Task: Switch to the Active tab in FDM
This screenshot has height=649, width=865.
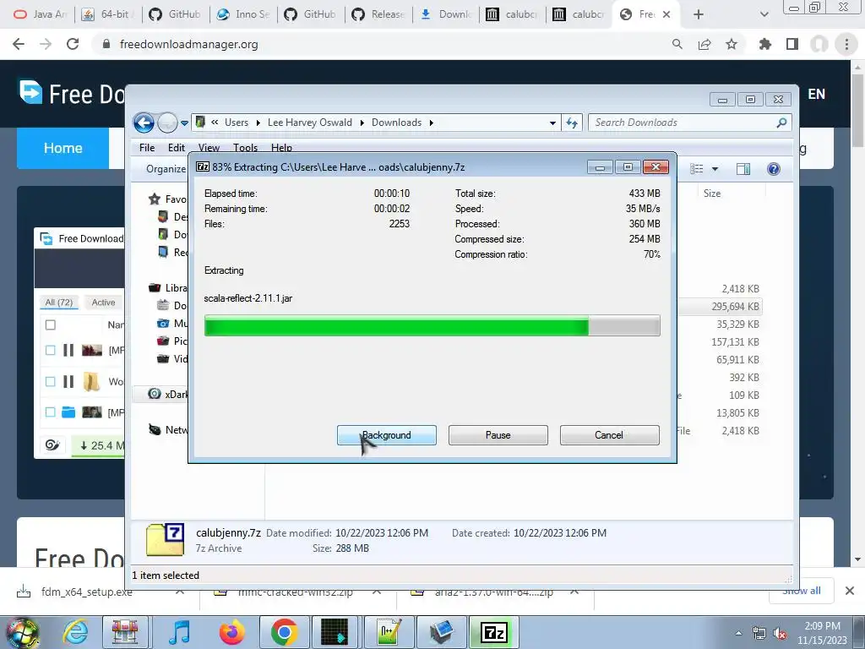Action: click(103, 303)
